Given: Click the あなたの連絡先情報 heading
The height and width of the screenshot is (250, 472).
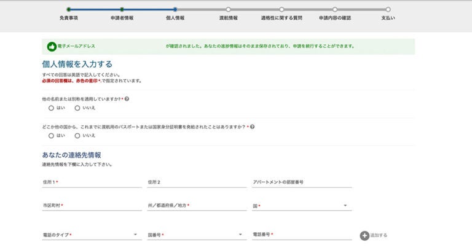Looking at the screenshot, I should (72, 155).
